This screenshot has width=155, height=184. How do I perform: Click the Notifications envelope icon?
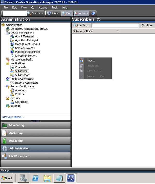point(7,63)
